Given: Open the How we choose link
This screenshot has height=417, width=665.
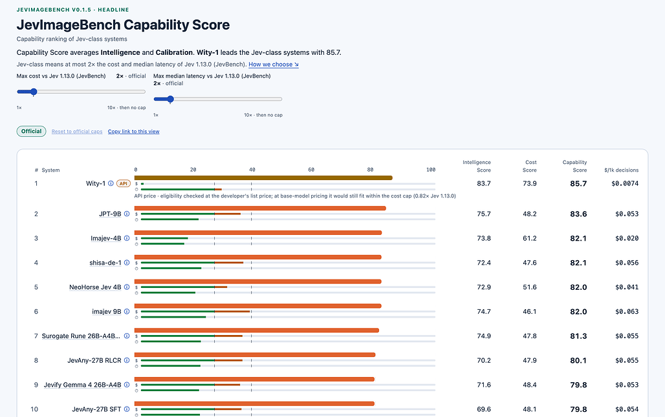Looking at the screenshot, I should coord(274,65).
